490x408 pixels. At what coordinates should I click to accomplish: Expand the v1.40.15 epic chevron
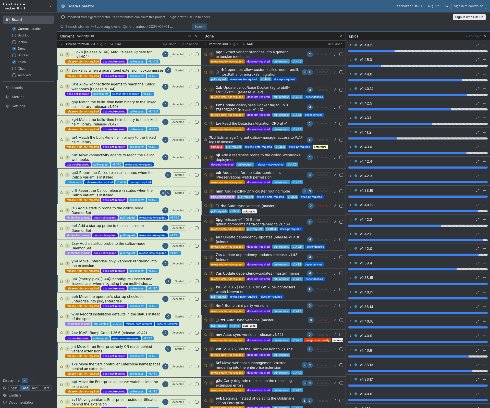(351, 45)
